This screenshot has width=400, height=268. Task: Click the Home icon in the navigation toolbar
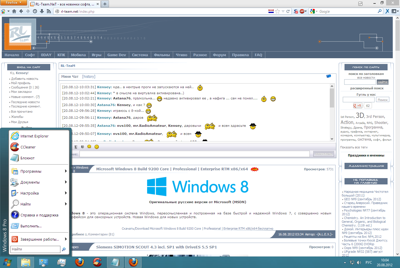(x=14, y=11)
